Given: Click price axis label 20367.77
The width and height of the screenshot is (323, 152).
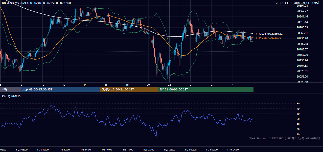Looking at the screenshot, I should (x=302, y=11).
